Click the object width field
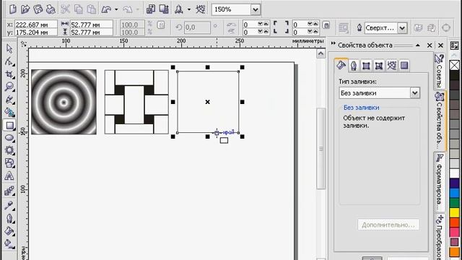Screen dimensions: 462x260 (x=92, y=25)
